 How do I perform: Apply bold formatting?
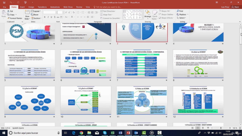45,17
